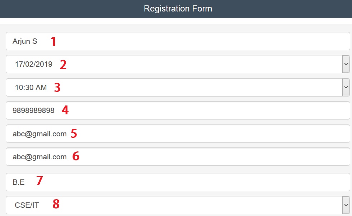
Task: Click the red number 5 annotation
Action: click(74, 134)
